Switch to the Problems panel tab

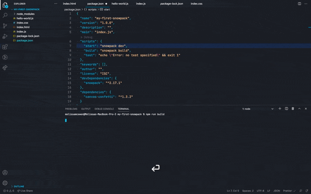point(71,109)
